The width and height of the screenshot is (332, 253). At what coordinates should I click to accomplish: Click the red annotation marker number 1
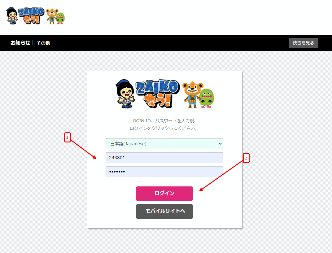click(x=67, y=137)
